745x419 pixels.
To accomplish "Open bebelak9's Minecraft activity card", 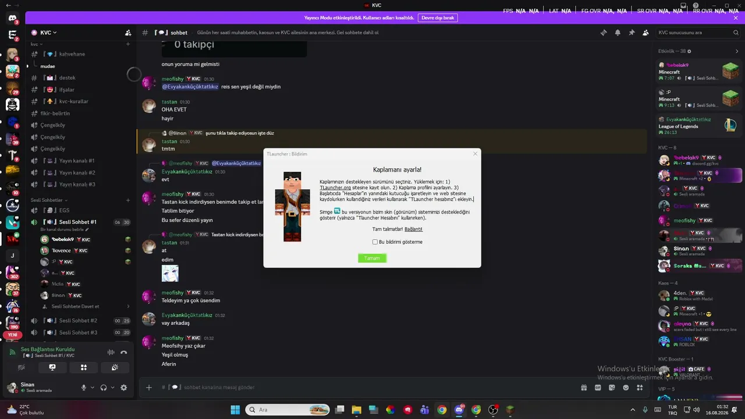I will (698, 71).
